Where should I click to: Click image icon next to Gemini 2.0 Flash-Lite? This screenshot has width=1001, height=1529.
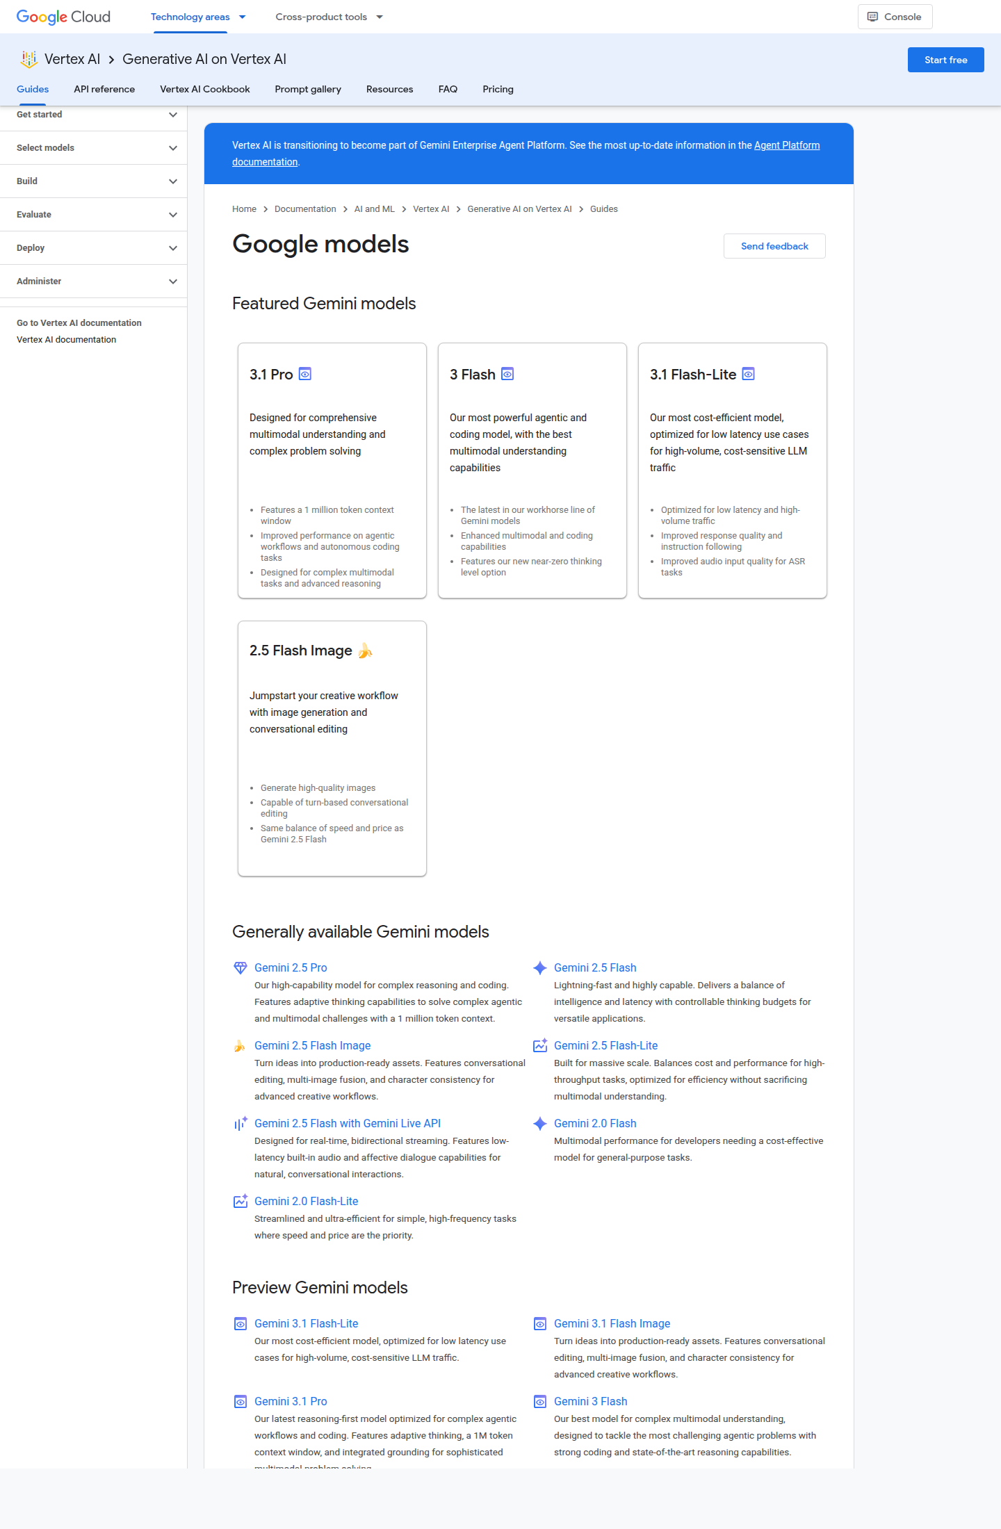[241, 1201]
